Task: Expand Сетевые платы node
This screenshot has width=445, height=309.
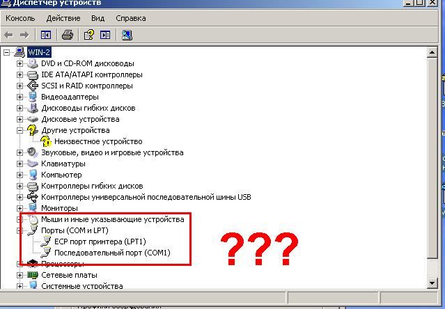Action: pos(19,275)
